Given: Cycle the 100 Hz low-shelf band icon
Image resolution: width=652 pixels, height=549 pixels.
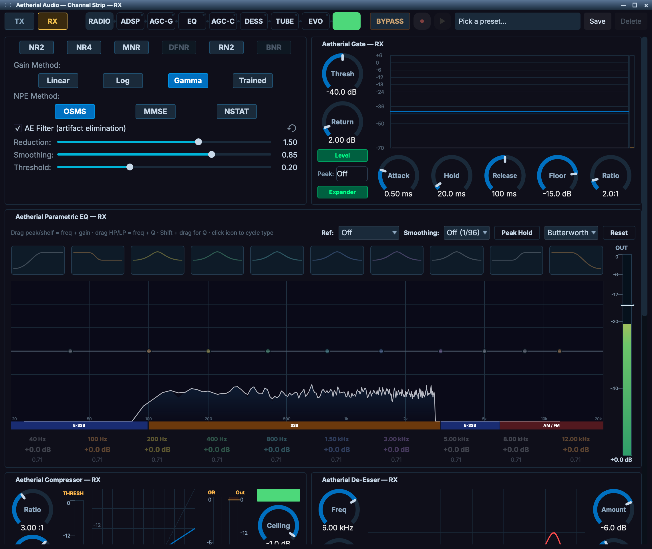Looking at the screenshot, I should pos(98,260).
